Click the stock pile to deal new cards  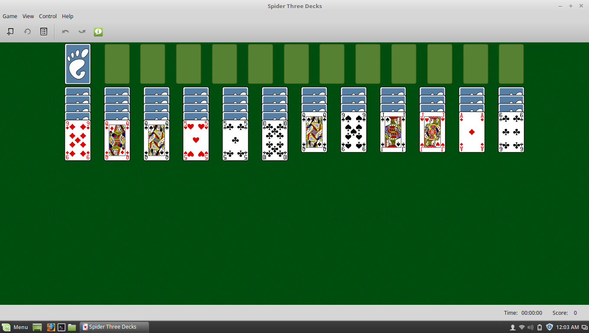pyautogui.click(x=78, y=63)
